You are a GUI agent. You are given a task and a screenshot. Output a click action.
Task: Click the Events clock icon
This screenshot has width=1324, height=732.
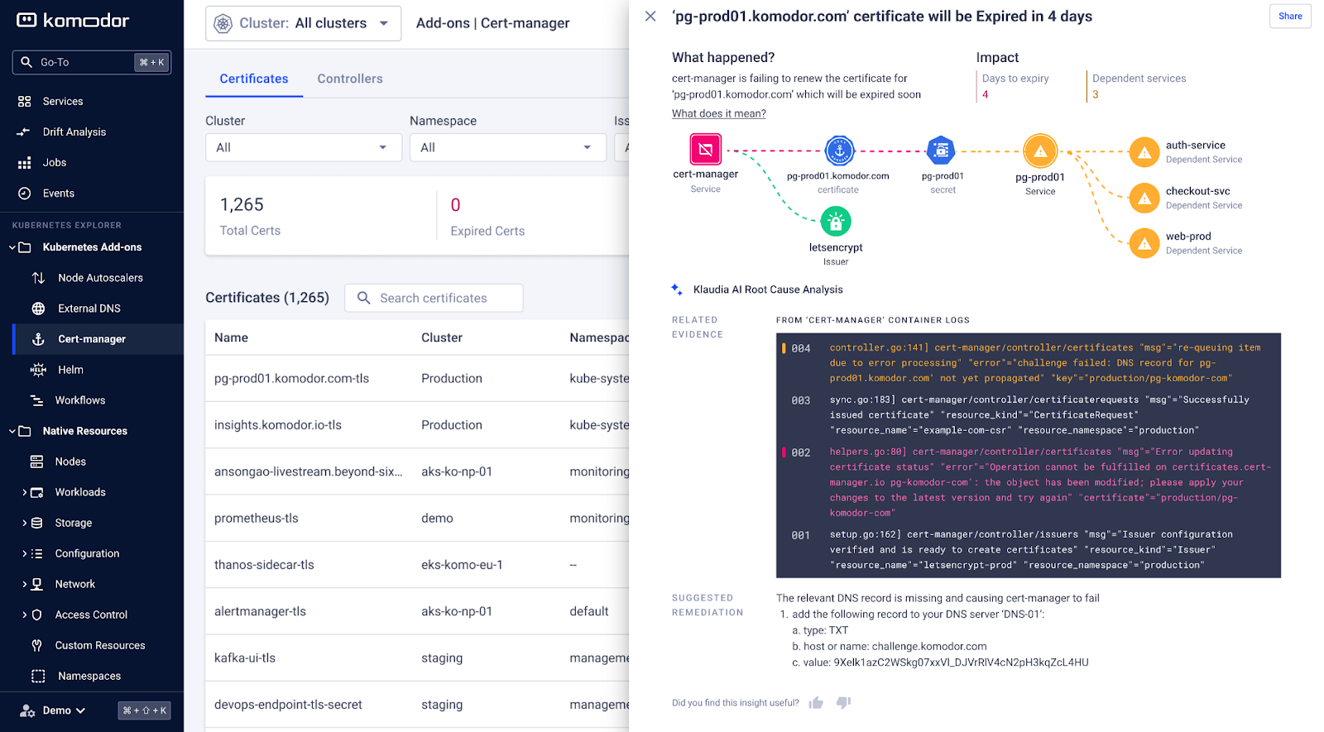(x=25, y=194)
